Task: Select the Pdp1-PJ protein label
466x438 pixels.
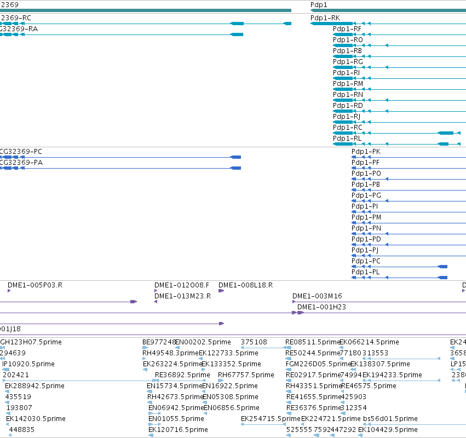Action: point(365,250)
